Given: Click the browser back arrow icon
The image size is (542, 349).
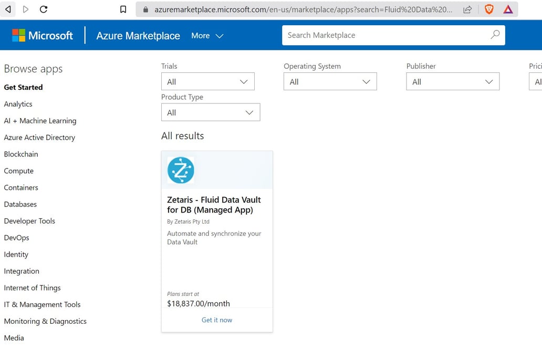Looking at the screenshot, I should click(8, 9).
